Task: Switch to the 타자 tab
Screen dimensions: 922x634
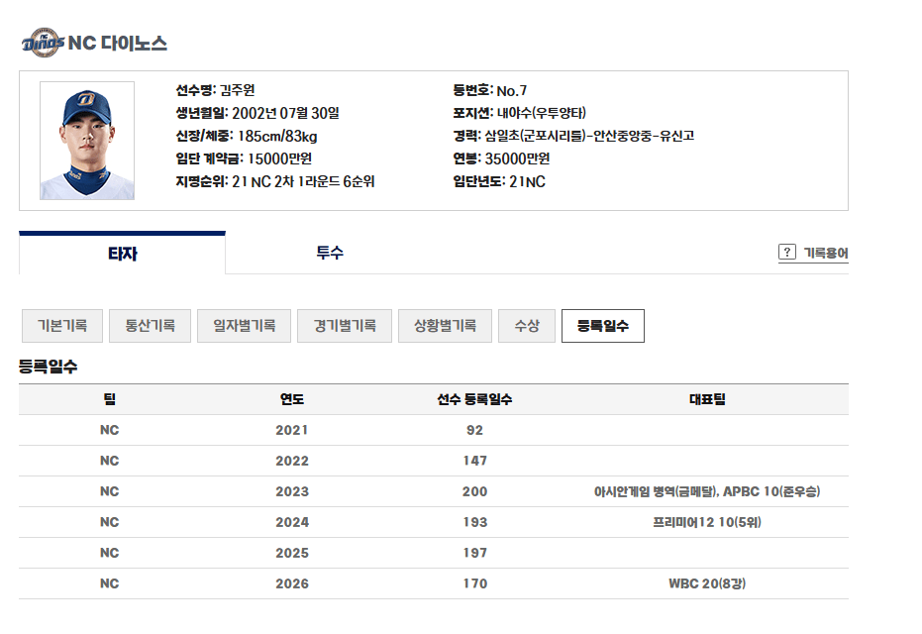Action: pyautogui.click(x=123, y=254)
